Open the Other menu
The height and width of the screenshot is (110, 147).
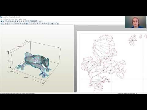tap(16, 19)
